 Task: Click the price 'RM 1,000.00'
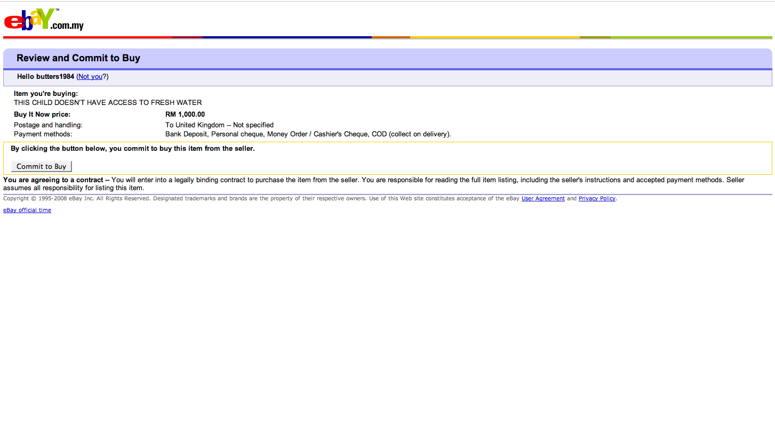pos(185,115)
